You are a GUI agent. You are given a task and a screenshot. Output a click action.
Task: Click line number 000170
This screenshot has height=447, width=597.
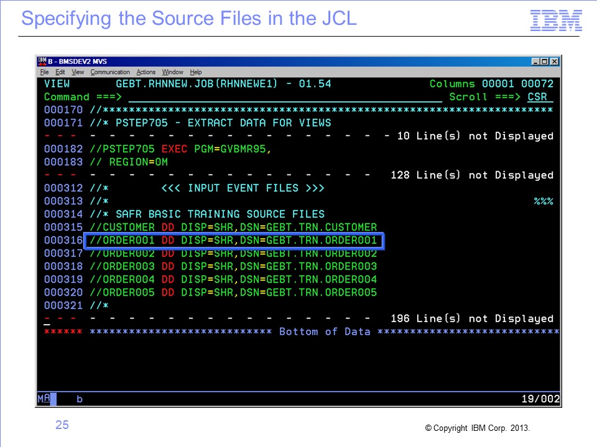(63, 110)
